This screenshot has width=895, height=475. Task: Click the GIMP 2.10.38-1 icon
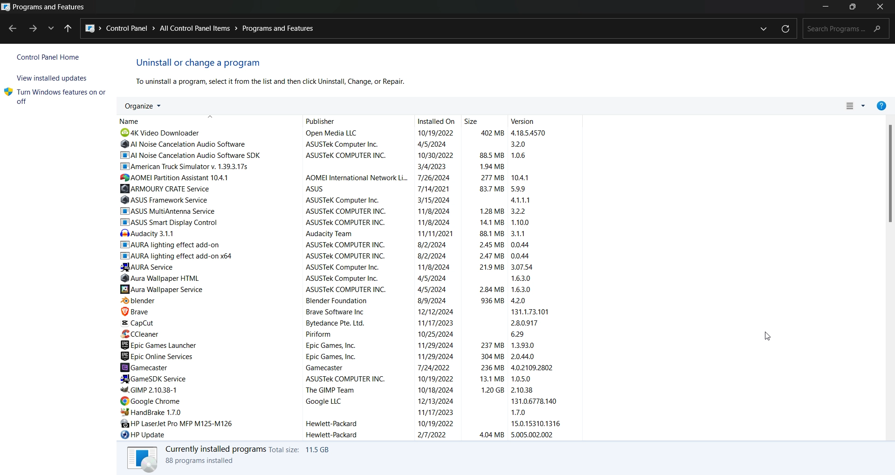coord(124,390)
